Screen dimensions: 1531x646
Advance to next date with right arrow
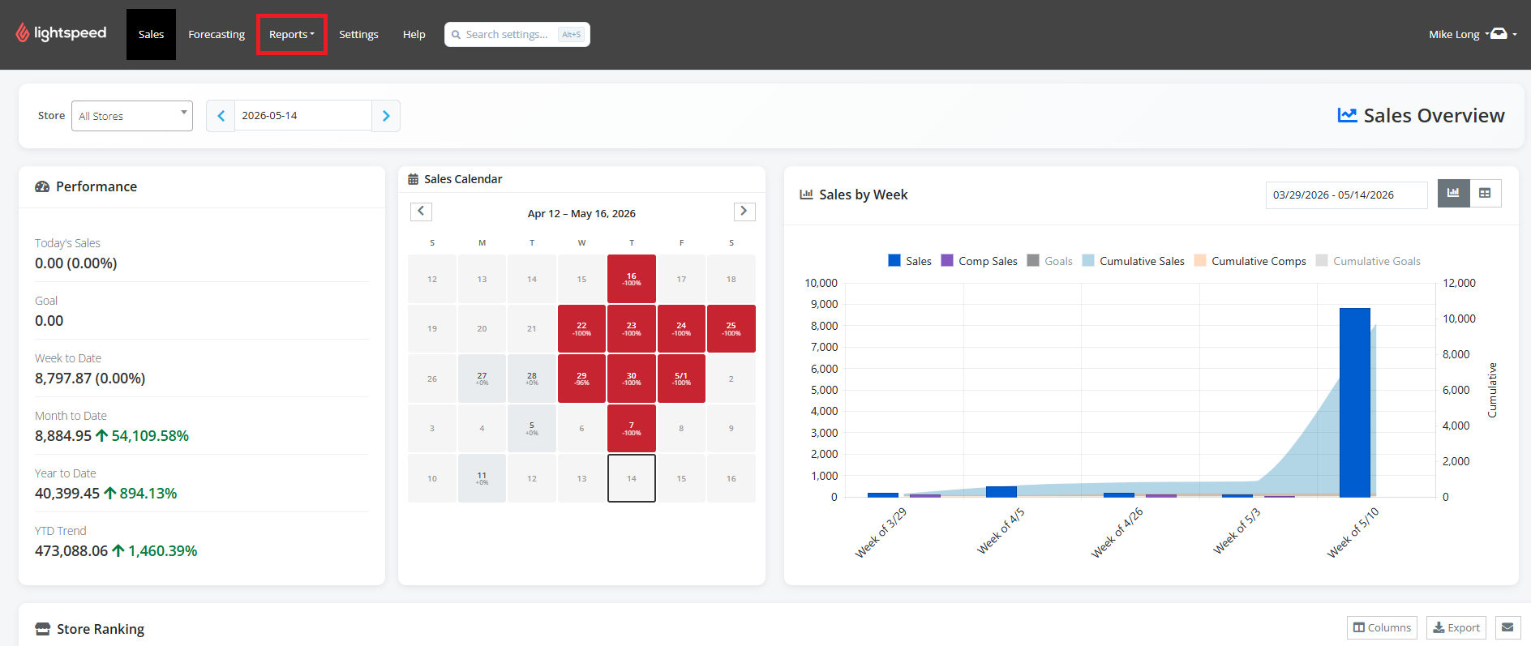point(386,116)
